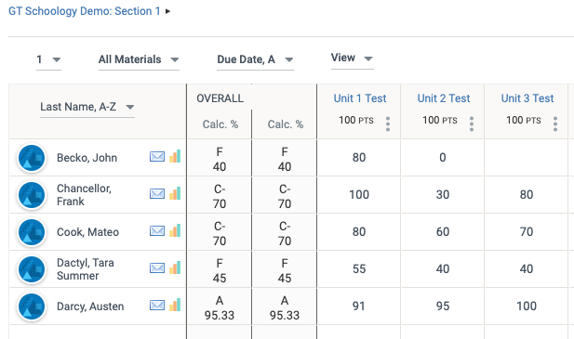Click Dactyl's first overall grade F 45
574x339 pixels.
[220, 270]
